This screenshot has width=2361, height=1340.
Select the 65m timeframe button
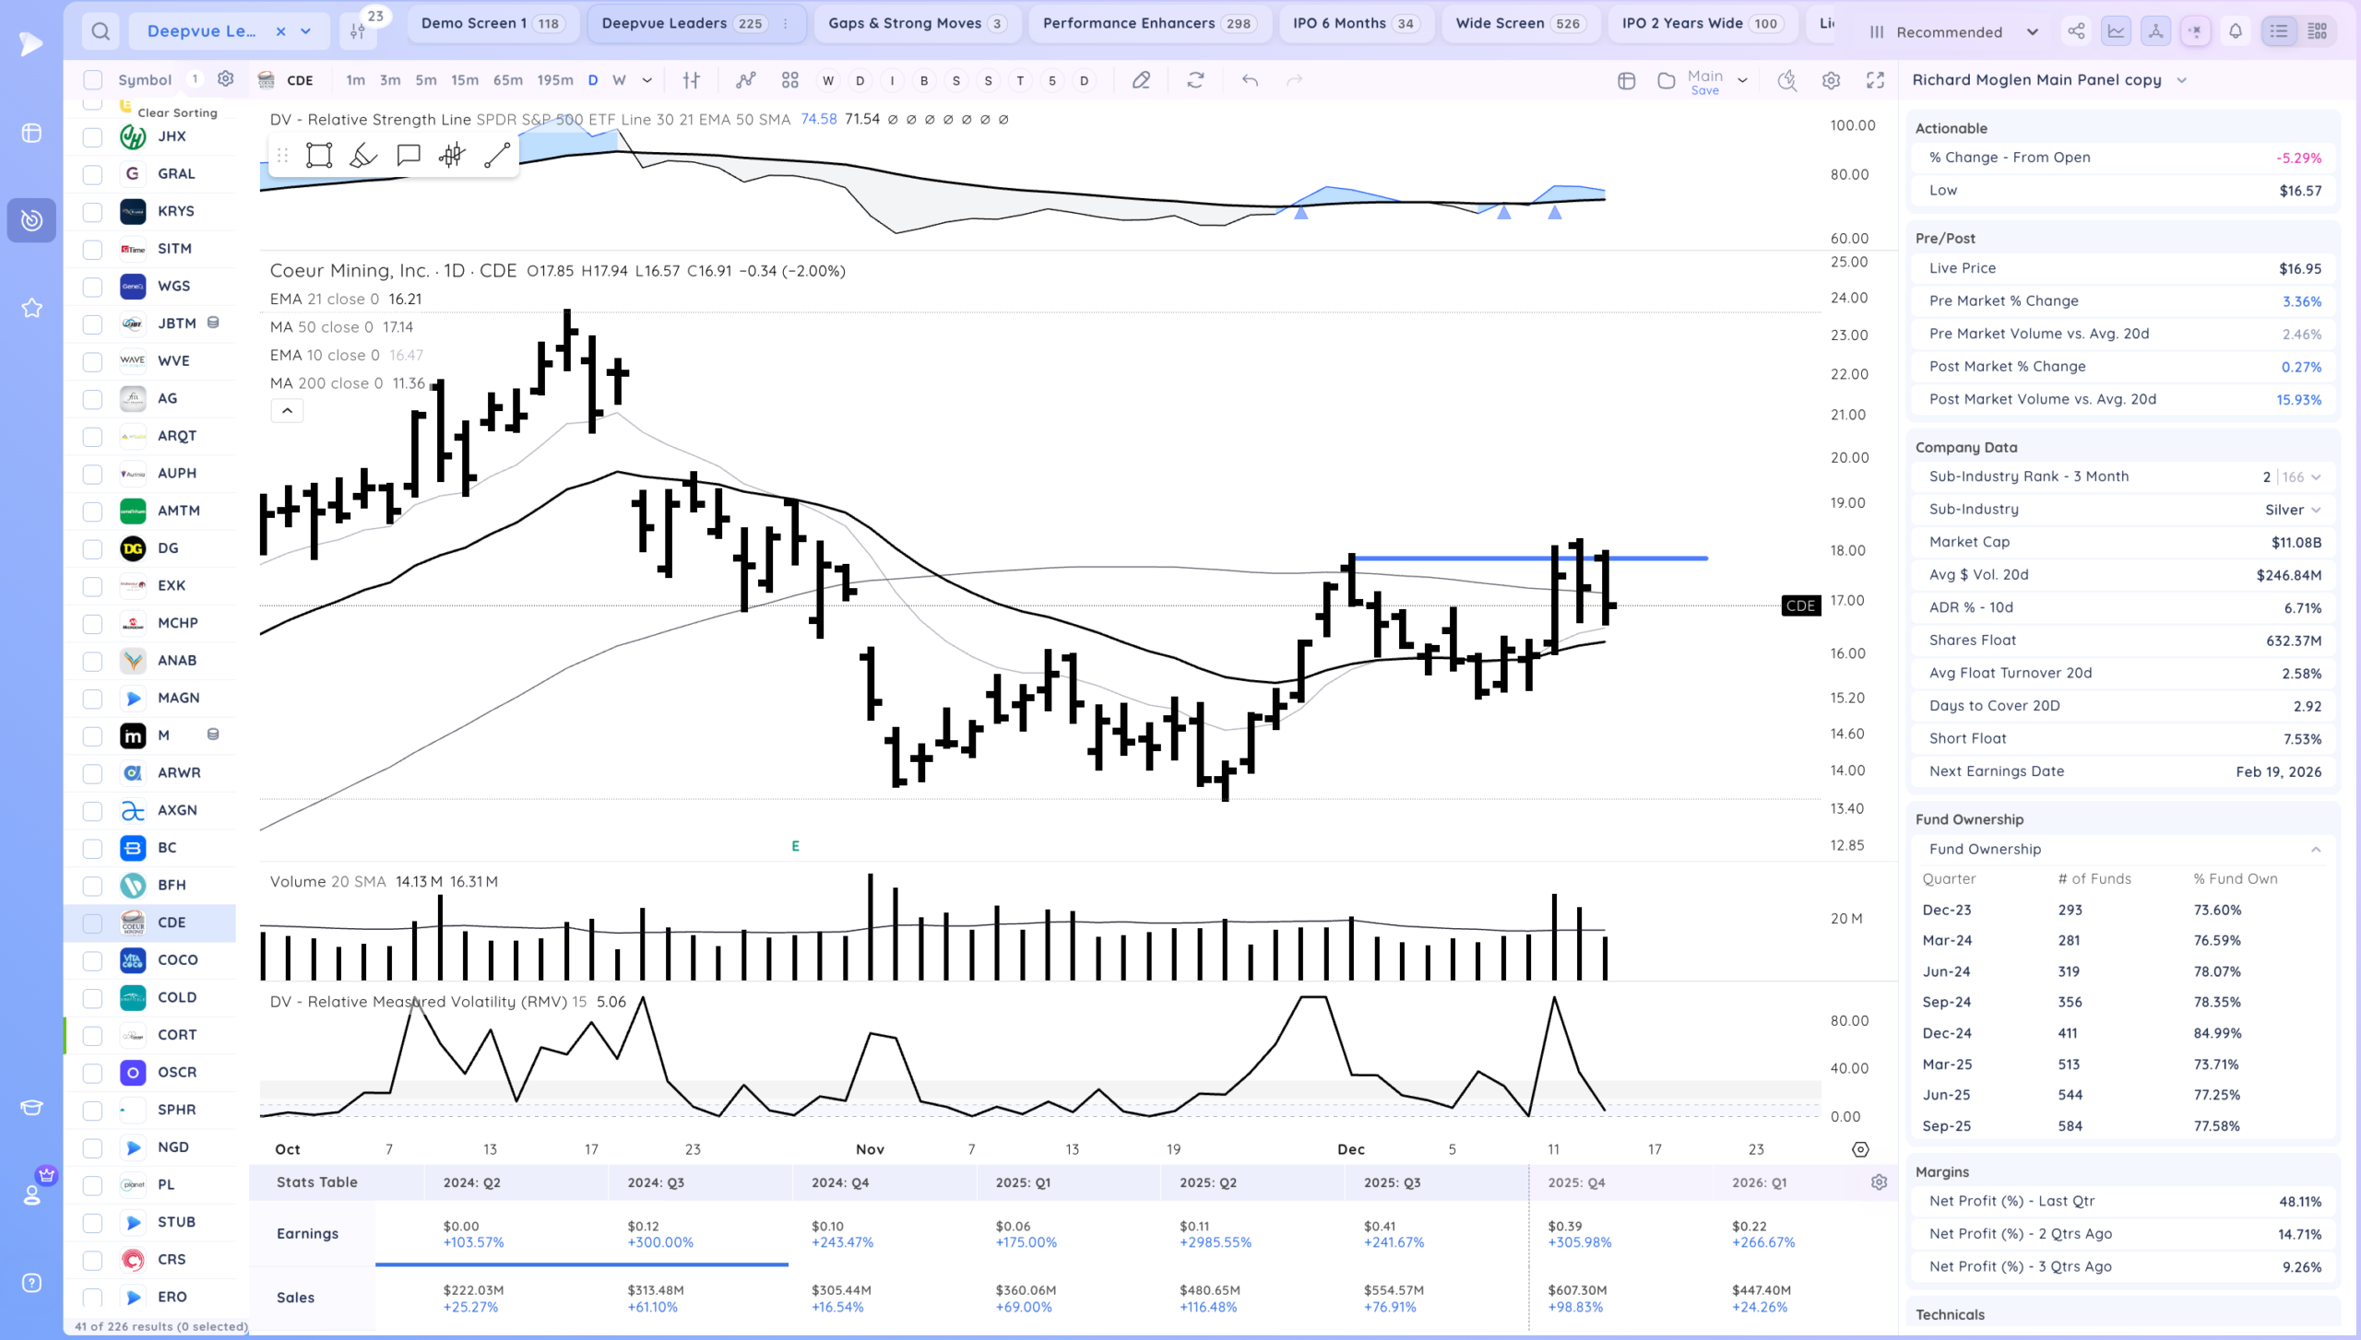507,80
